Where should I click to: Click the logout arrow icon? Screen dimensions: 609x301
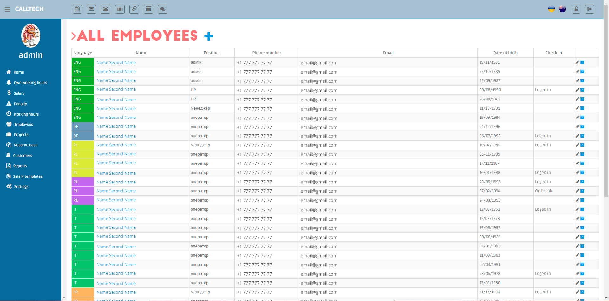coord(589,9)
